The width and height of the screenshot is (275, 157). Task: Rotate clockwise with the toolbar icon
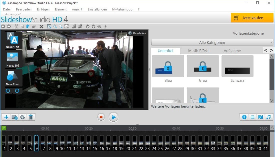(x=93, y=26)
